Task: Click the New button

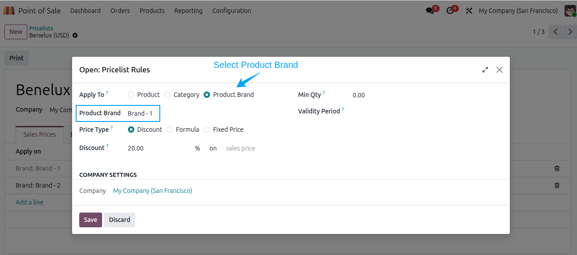Action: point(16,32)
